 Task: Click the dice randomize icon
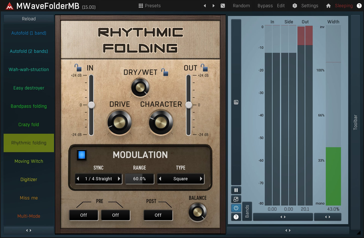pyautogui.click(x=223, y=6)
